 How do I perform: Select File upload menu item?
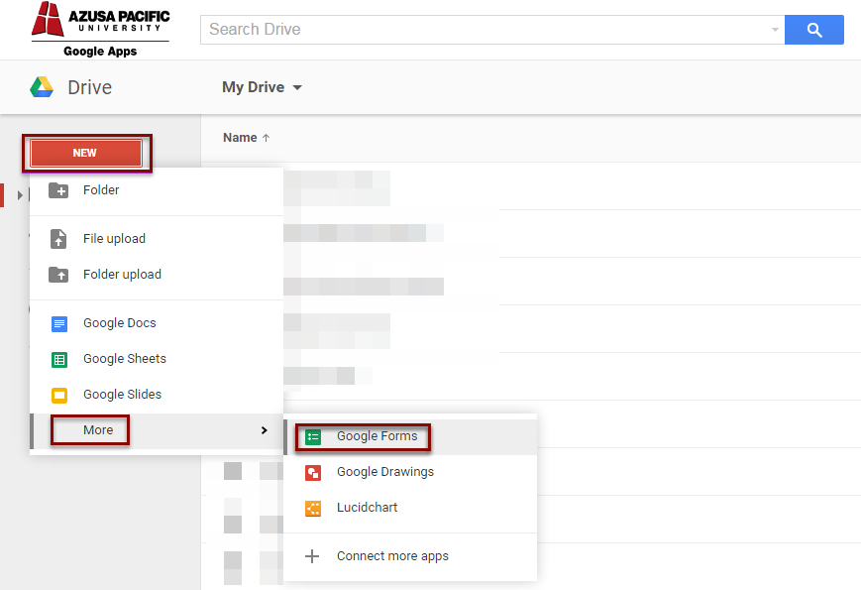click(x=157, y=239)
